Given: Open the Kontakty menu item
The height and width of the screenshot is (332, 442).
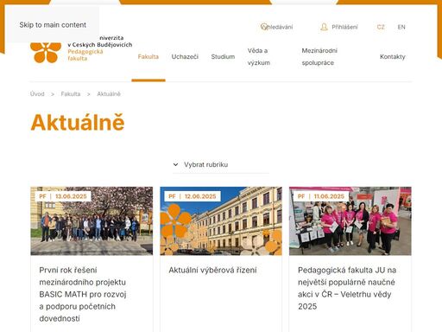Looking at the screenshot, I should [x=393, y=56].
